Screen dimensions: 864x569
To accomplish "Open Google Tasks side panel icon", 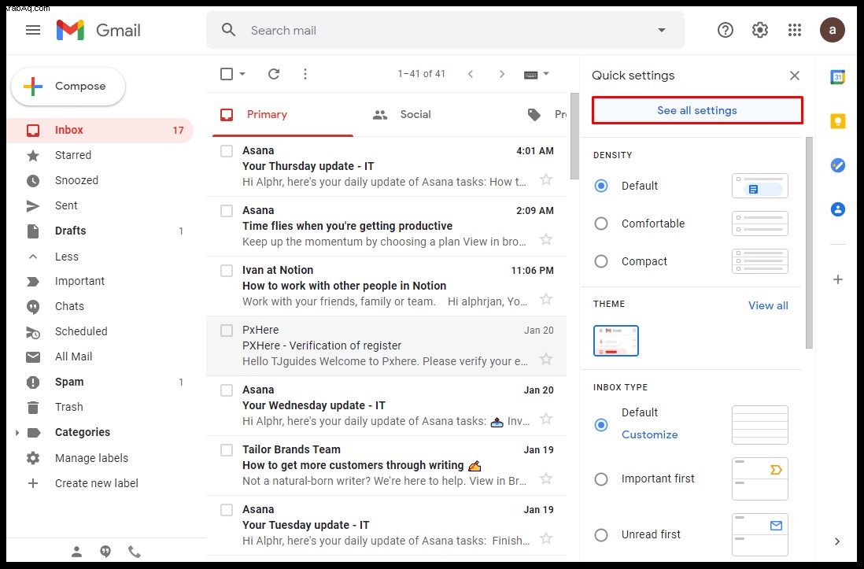I will point(837,164).
